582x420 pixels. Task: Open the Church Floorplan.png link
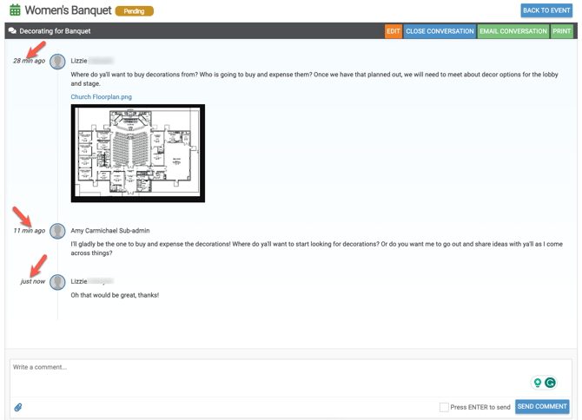pos(102,97)
